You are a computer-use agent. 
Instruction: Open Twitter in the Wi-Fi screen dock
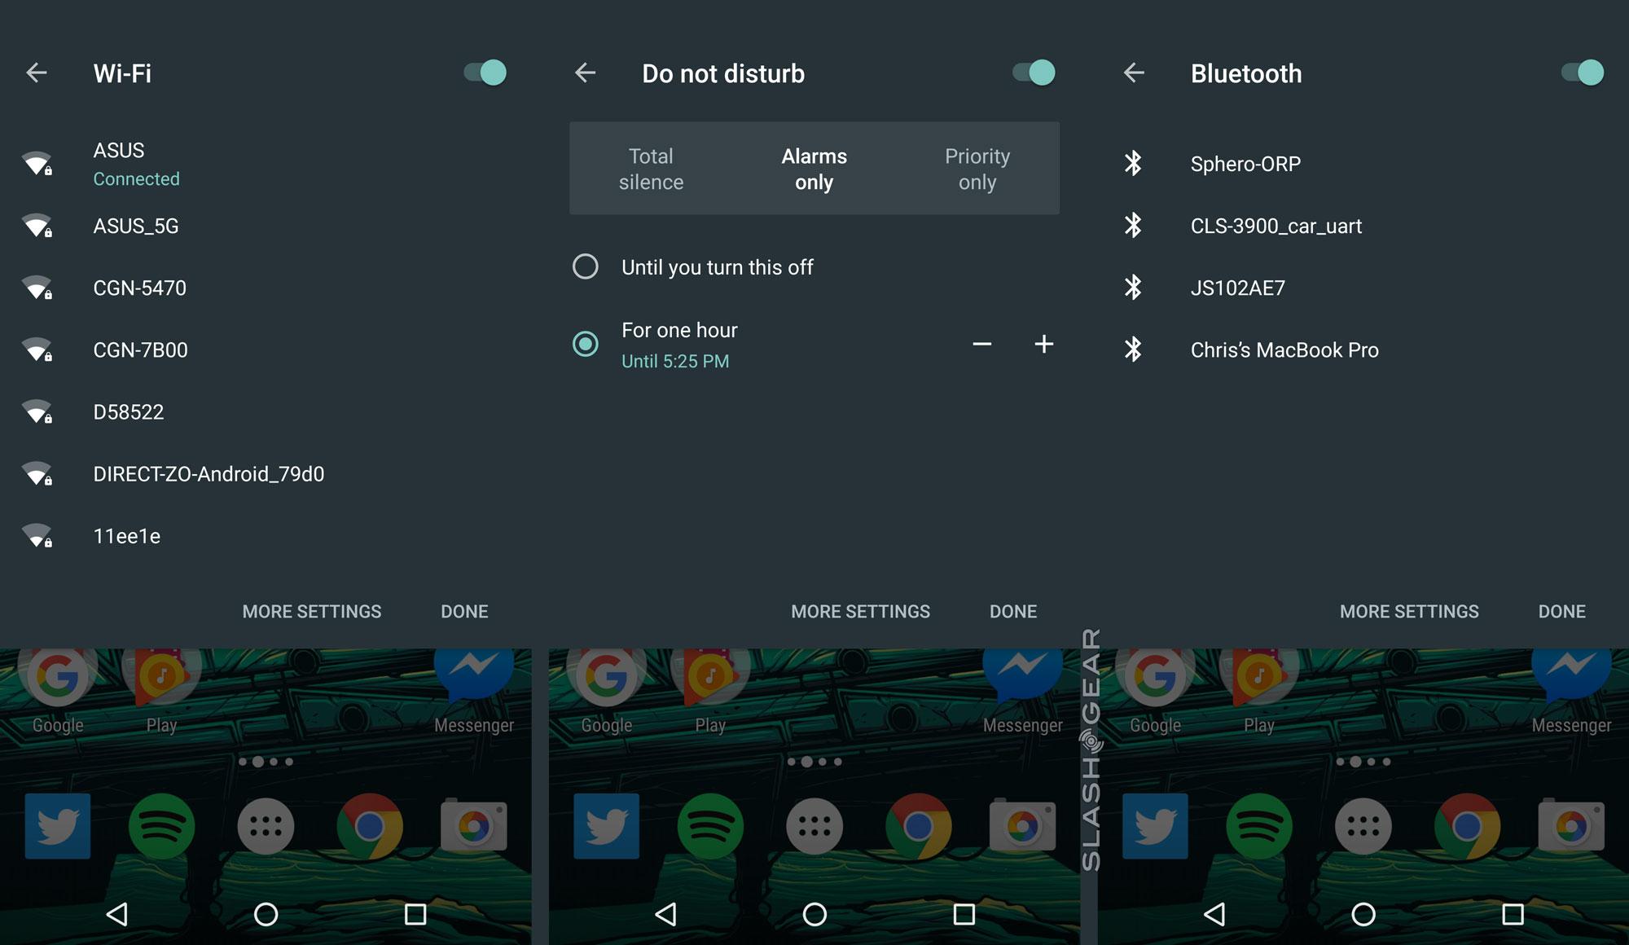point(58,827)
